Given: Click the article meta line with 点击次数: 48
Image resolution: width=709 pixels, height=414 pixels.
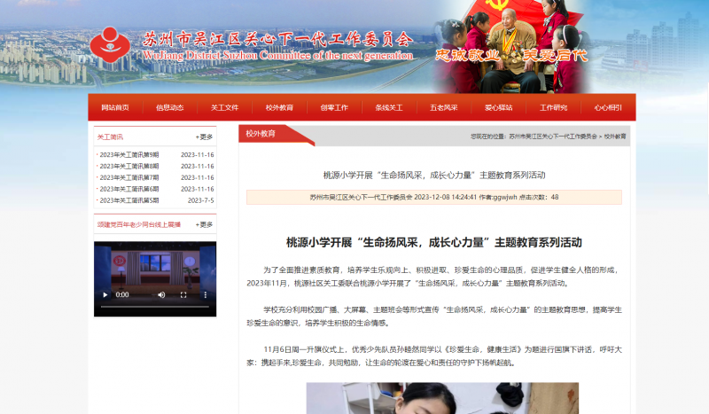Looking at the screenshot, I should [x=433, y=198].
